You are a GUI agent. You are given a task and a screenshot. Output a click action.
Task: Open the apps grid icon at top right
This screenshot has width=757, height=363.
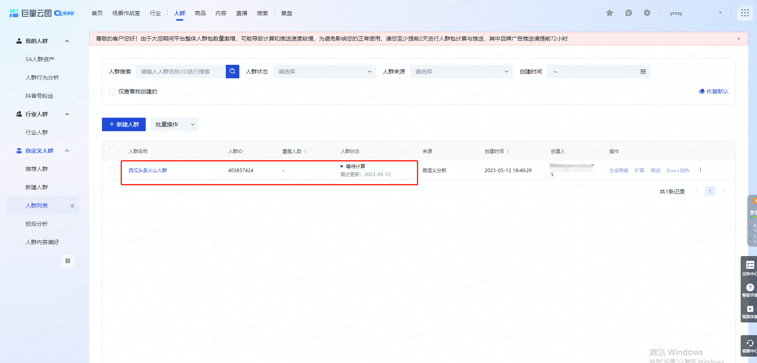(x=745, y=13)
